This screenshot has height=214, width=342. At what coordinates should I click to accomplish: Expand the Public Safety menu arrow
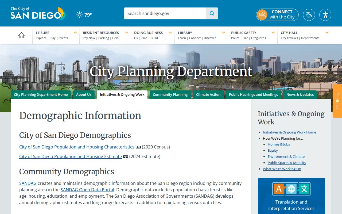273,33
